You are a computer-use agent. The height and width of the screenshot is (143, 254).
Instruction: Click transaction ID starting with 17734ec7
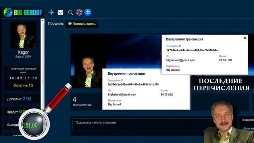point(192,50)
